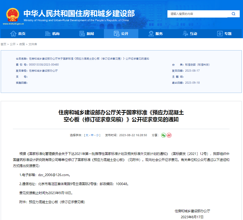Go to 首页 in the breadcrumb
Screen dimensions: 243x220
pyautogui.click(x=4, y=44)
